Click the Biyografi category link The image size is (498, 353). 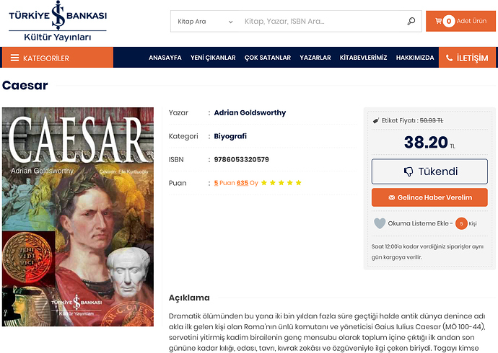click(x=230, y=136)
